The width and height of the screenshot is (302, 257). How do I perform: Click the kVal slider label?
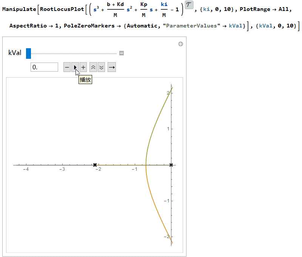(x=15, y=53)
